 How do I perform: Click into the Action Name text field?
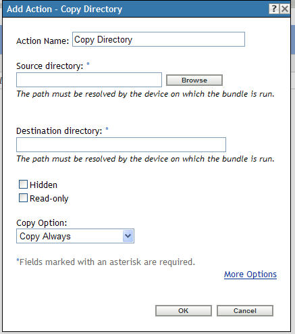click(x=159, y=39)
